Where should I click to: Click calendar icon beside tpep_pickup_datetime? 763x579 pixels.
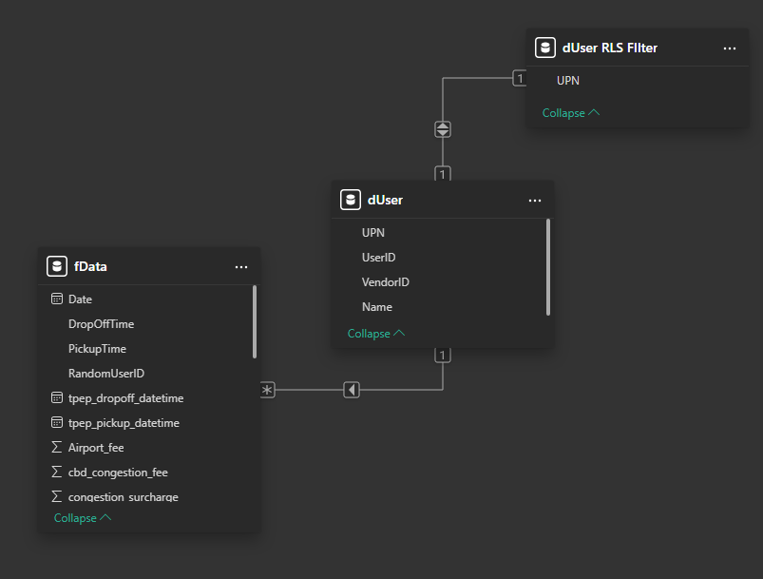pyautogui.click(x=57, y=423)
